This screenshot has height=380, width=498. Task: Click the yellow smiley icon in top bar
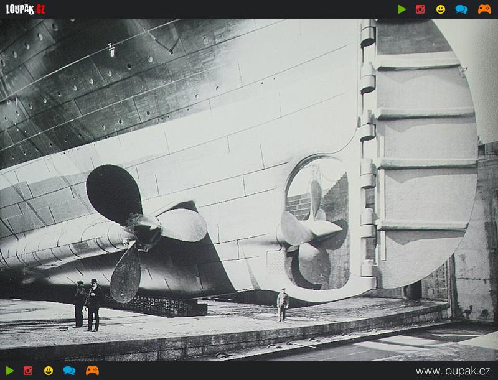(441, 9)
